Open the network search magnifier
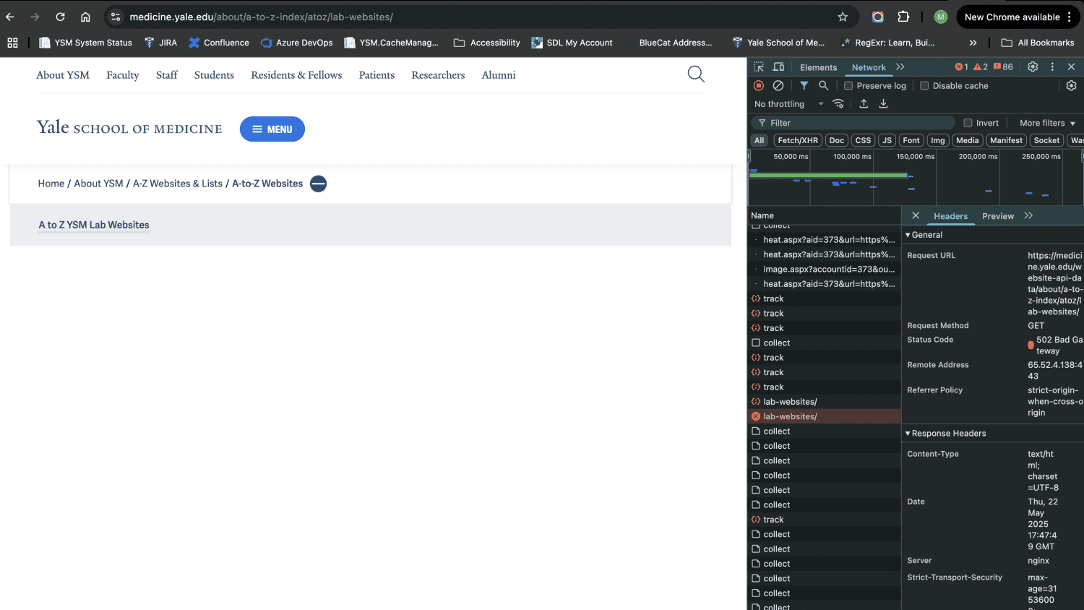Image resolution: width=1084 pixels, height=610 pixels. pyautogui.click(x=823, y=85)
